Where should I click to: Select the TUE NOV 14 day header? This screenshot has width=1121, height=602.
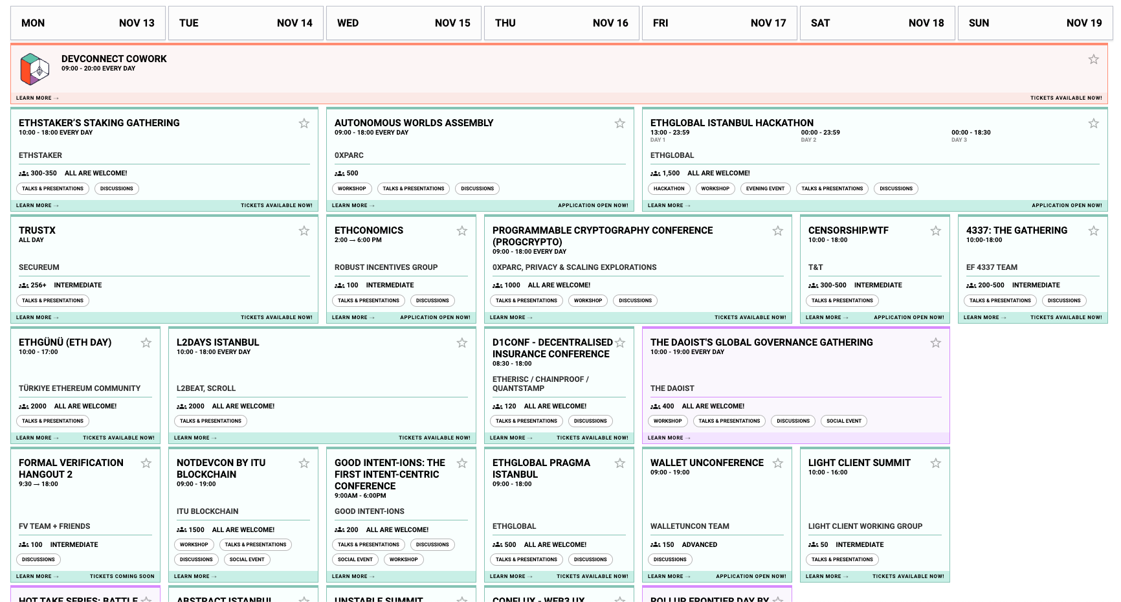(x=246, y=23)
